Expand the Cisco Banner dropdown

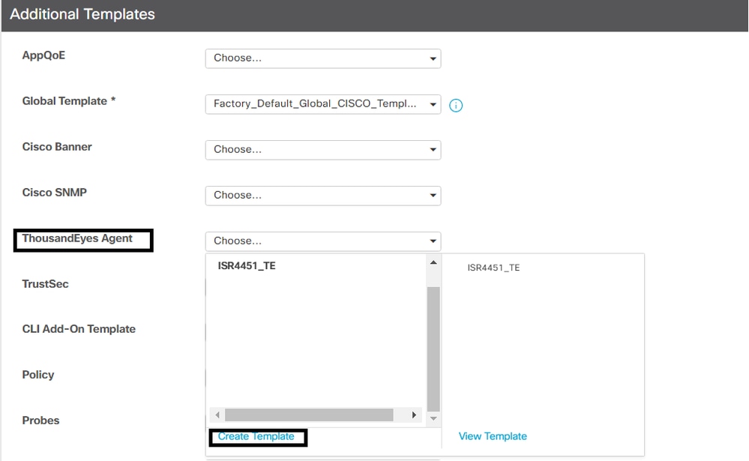point(323,149)
